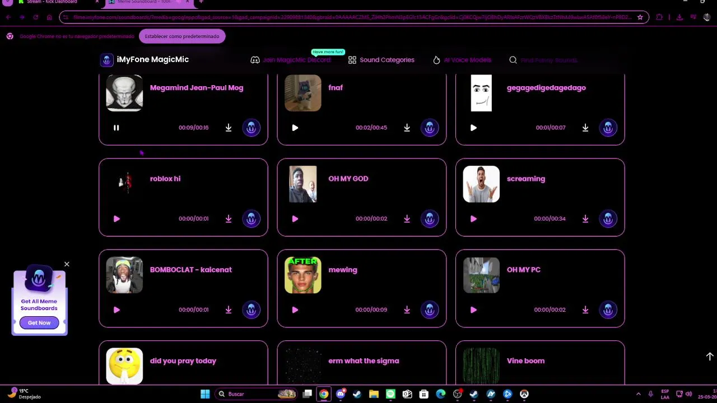Open Windows Start menu
Viewport: 717px width, 403px height.
[x=205, y=394]
